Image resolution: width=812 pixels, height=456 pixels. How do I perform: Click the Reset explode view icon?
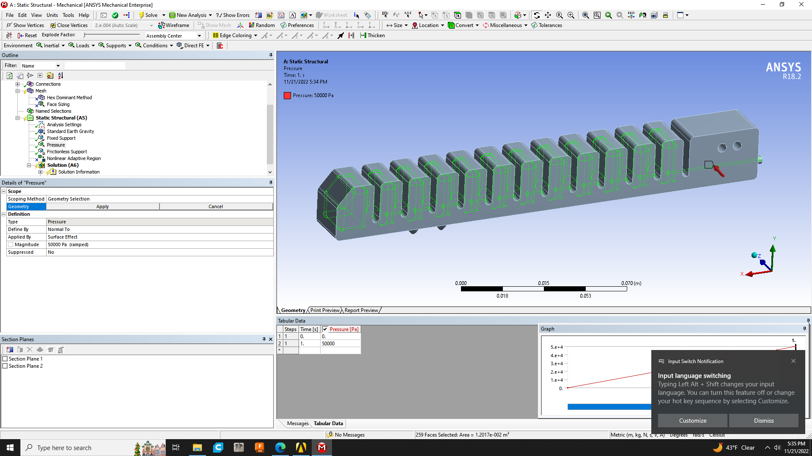[20, 35]
